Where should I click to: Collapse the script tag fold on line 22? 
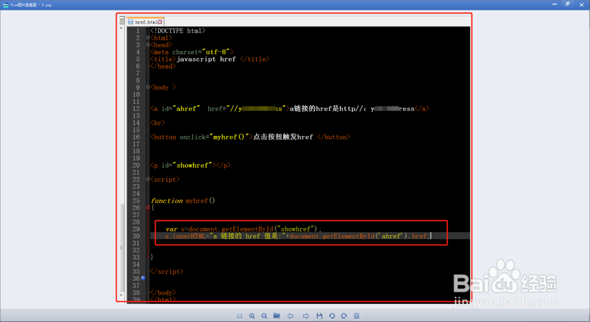point(148,179)
